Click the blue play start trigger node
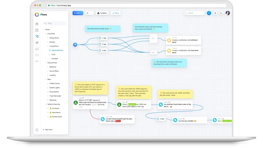The height and width of the screenshot is (148, 263). (75, 45)
